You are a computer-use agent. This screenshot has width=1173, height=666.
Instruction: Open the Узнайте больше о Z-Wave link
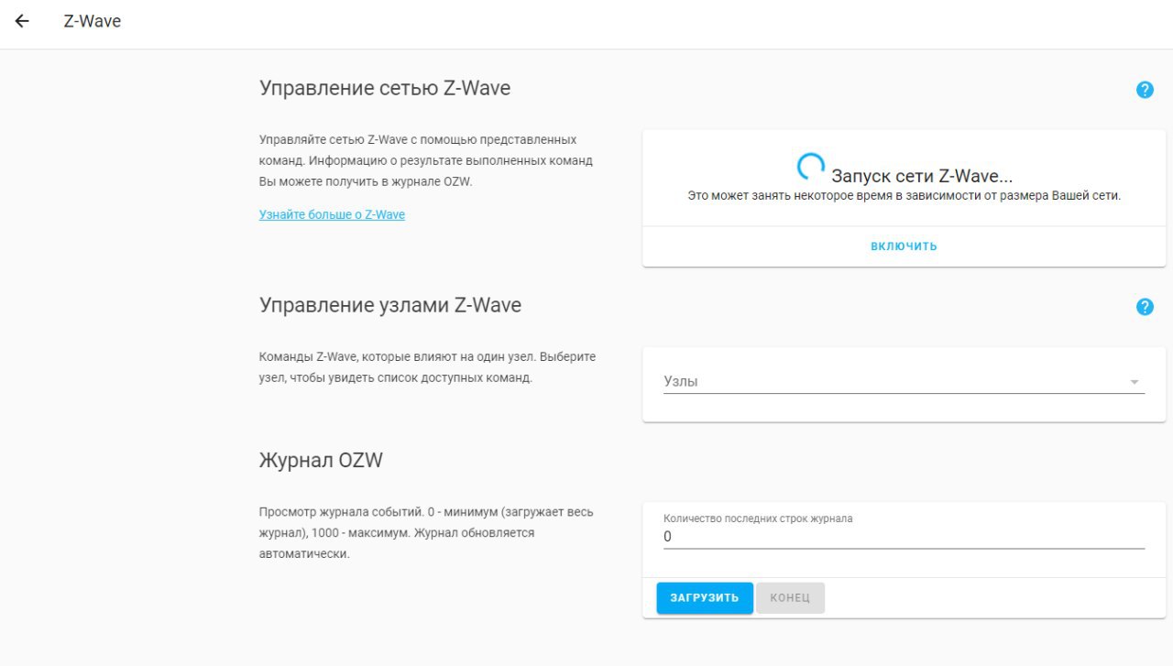point(332,214)
